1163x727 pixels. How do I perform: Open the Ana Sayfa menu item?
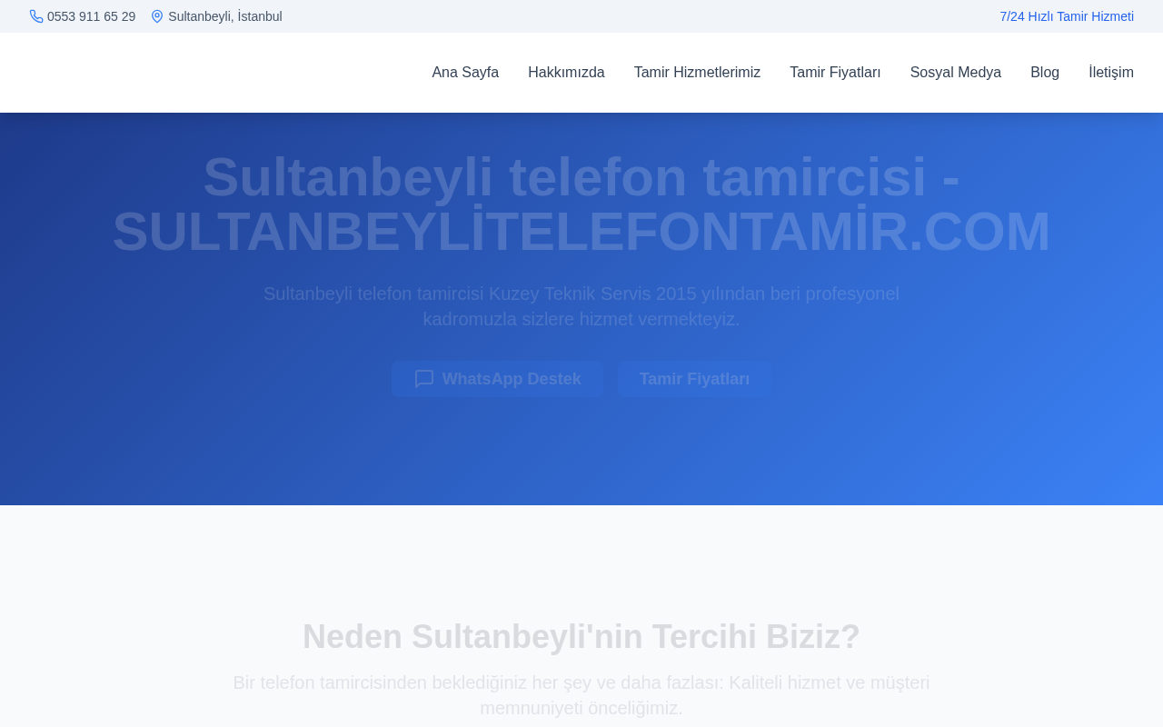click(465, 73)
